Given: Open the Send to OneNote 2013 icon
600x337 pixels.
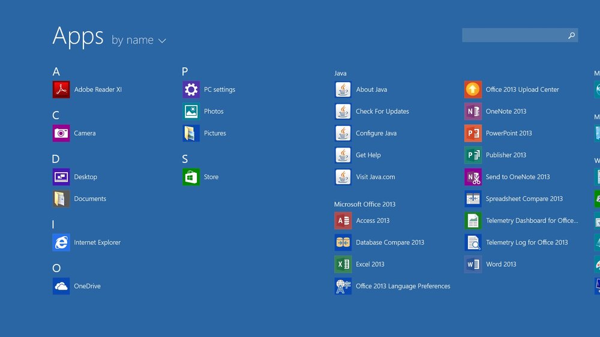Looking at the screenshot, I should coord(473,177).
